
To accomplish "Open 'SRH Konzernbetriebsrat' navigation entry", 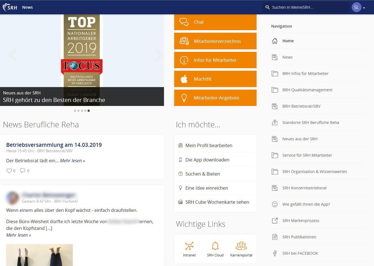I will [319, 188].
